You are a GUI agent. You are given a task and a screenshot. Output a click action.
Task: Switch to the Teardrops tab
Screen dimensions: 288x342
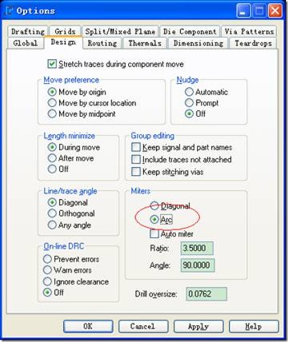[x=253, y=43]
